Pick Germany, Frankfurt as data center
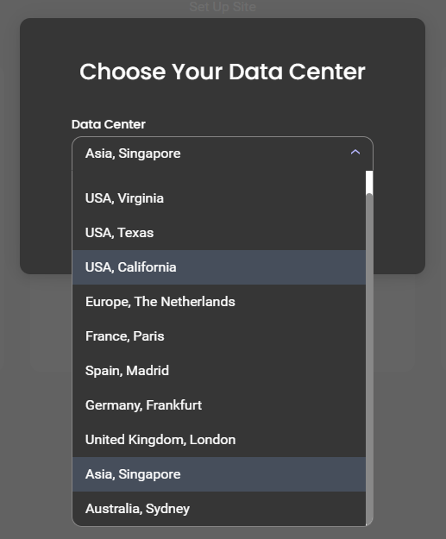 tap(219, 405)
